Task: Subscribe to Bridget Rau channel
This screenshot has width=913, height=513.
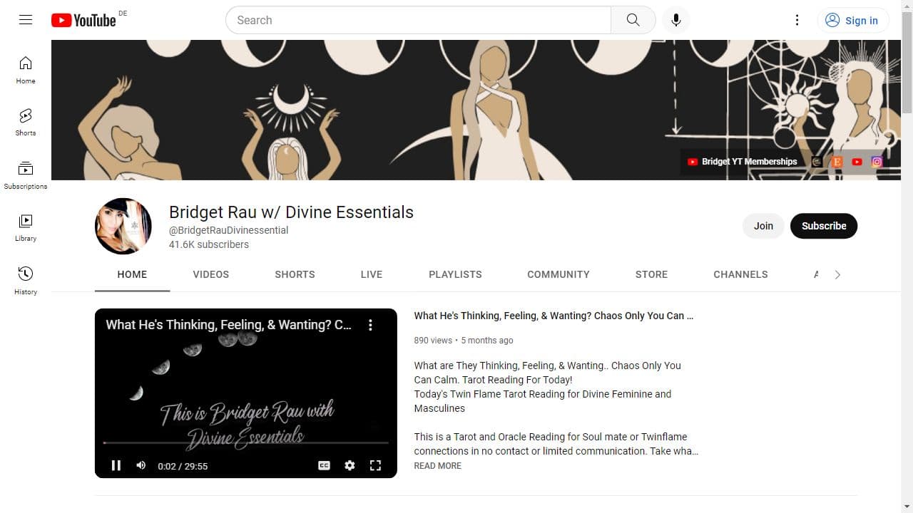Action: click(823, 226)
